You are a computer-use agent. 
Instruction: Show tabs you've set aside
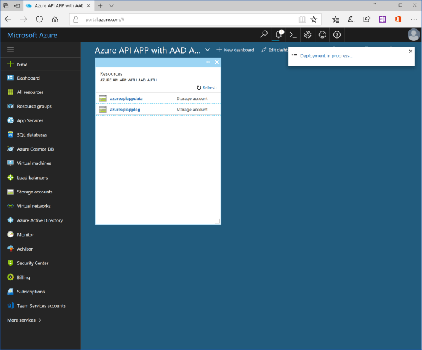[x=5, y=5]
